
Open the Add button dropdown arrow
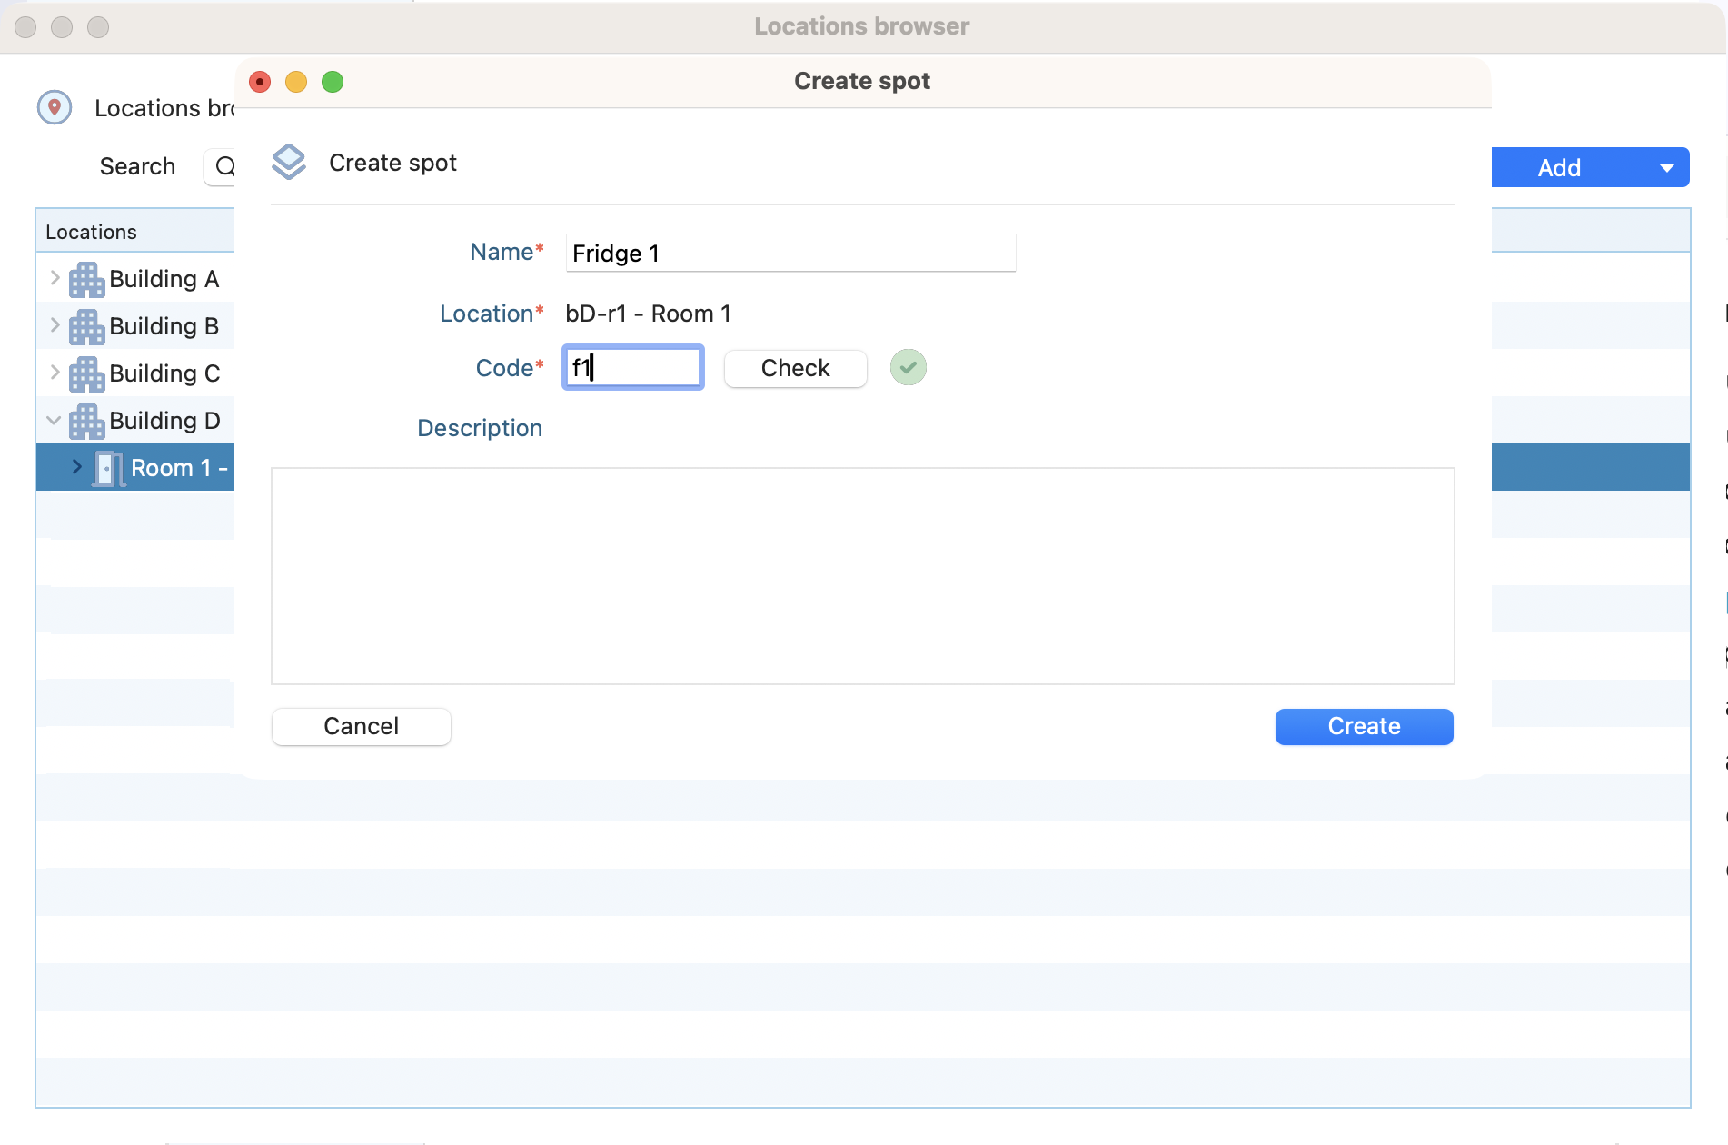1666,168
